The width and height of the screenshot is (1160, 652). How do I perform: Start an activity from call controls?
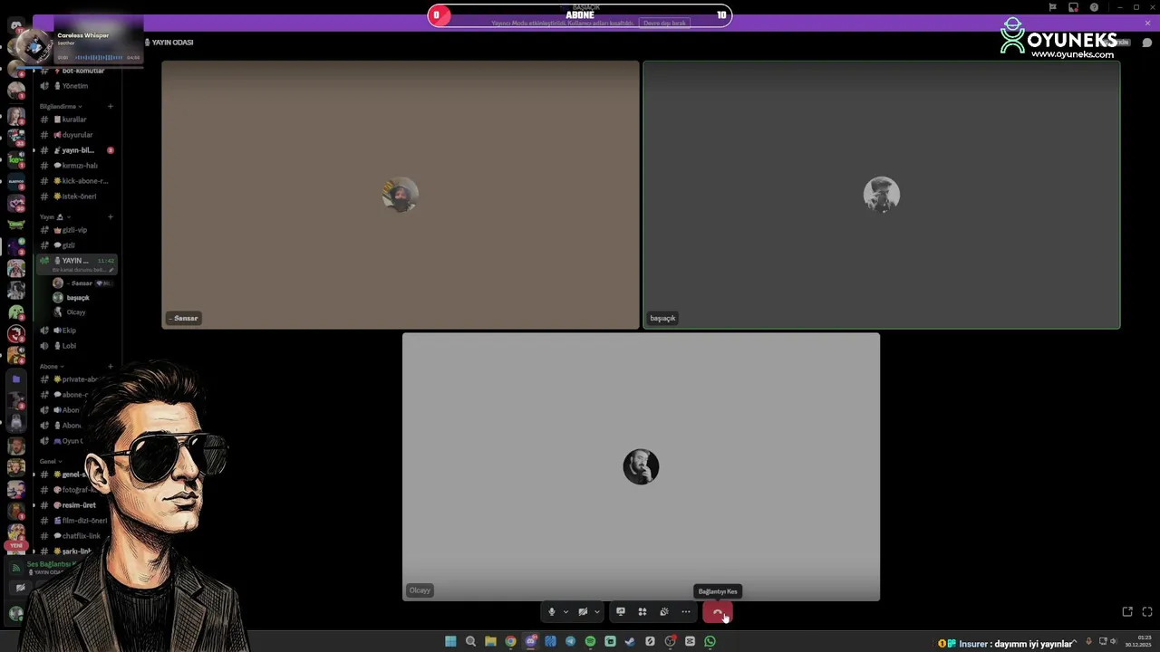click(643, 612)
